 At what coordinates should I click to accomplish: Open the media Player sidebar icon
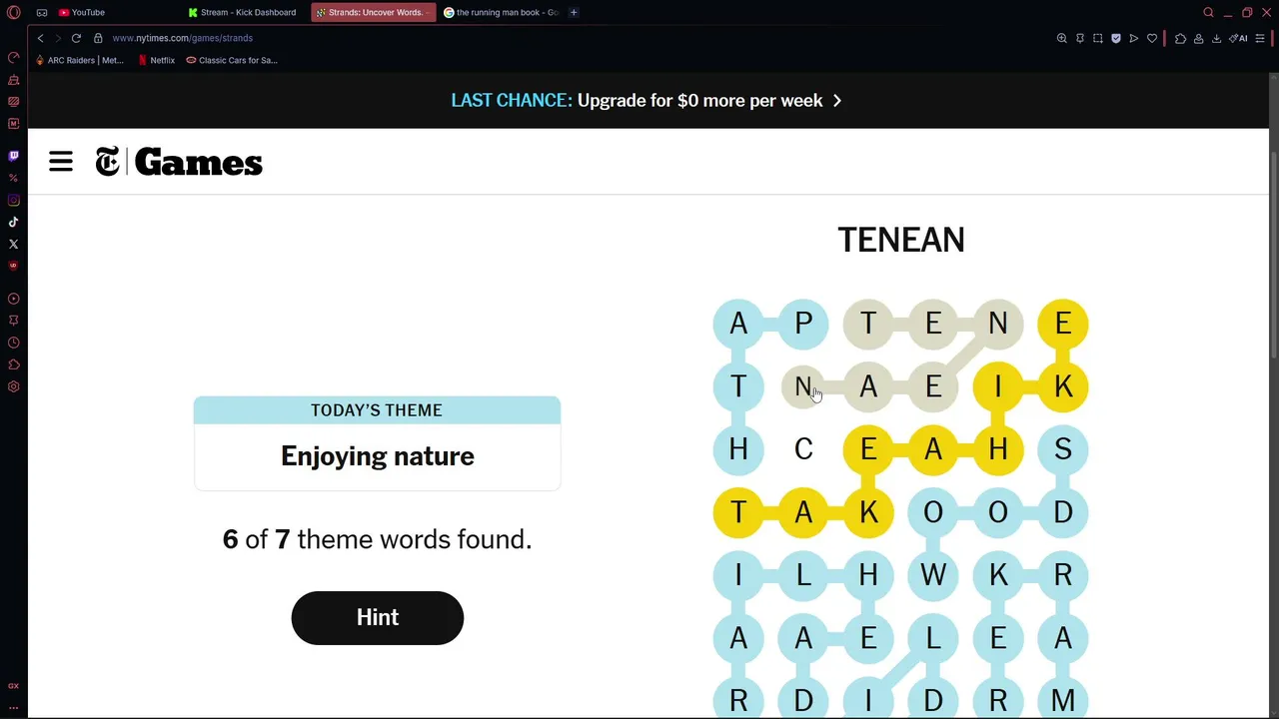pos(13,299)
